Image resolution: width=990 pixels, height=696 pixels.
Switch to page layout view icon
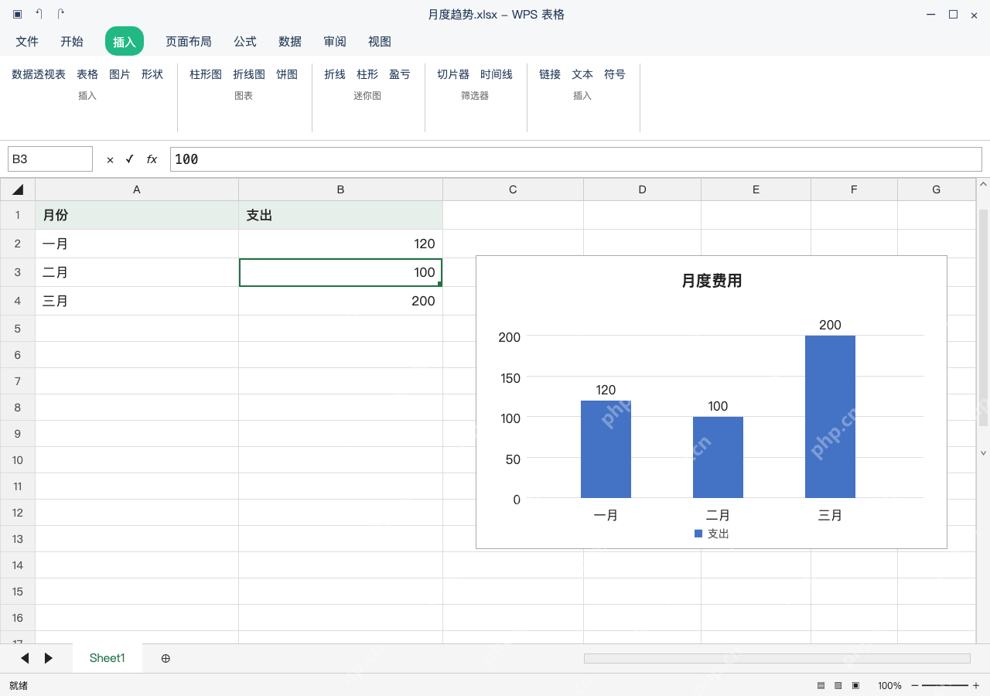coord(838,685)
